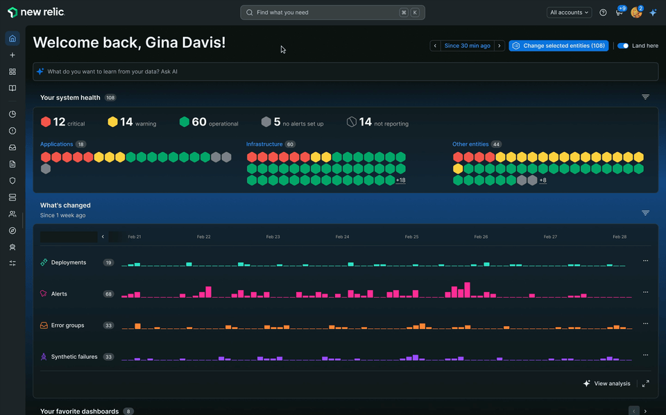Open the logs document icon in sidebar
This screenshot has width=666, height=415.
coord(12,163)
